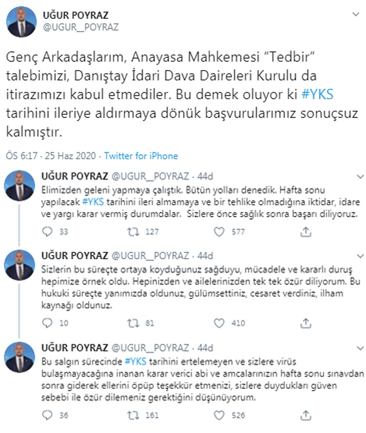Share the first reply tweet
Screen dimensions: 366x433
(306, 232)
